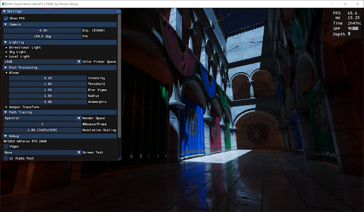Screen dimensions: 364x212
Task: Collapse the Lighting section triangle
Action: tap(6, 42)
